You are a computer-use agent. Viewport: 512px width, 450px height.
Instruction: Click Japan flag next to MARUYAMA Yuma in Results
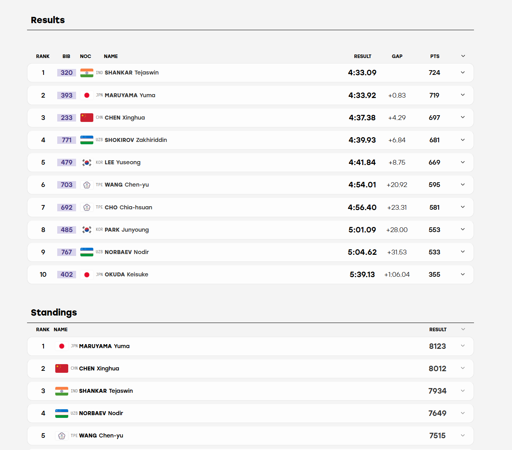pos(87,95)
